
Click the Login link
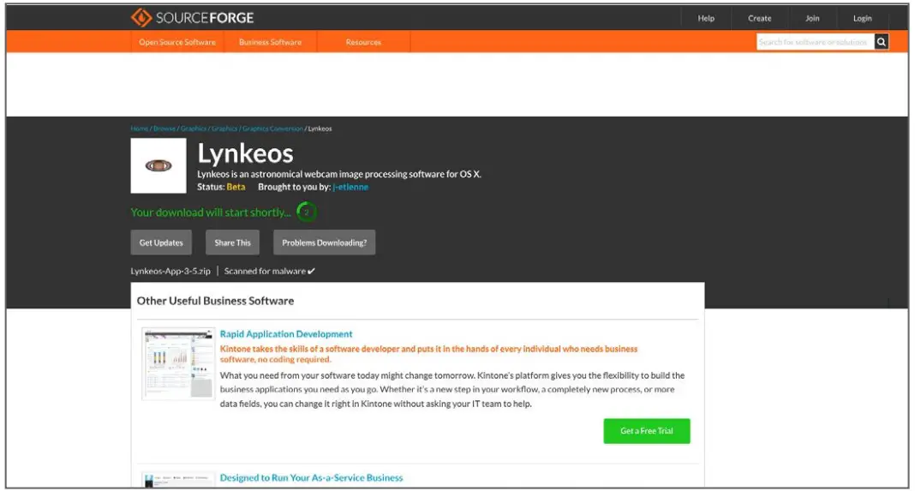862,18
